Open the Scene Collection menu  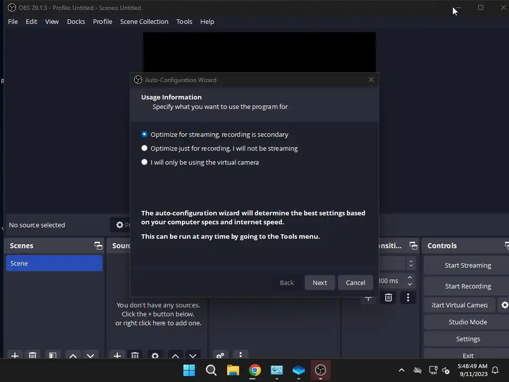coord(144,21)
